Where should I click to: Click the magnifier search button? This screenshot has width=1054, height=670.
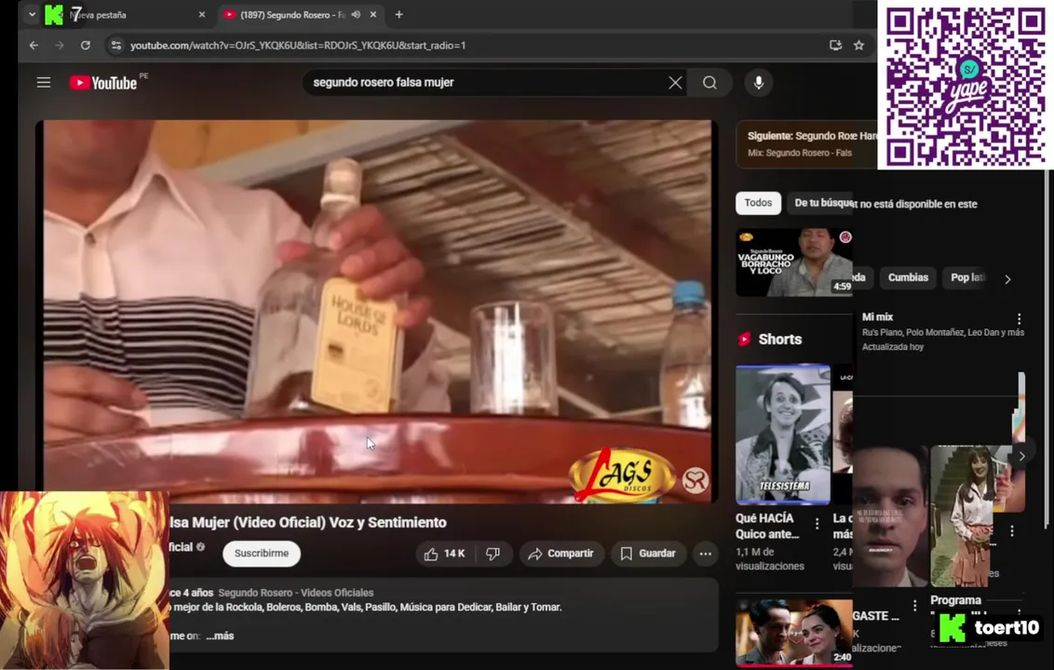(x=709, y=83)
